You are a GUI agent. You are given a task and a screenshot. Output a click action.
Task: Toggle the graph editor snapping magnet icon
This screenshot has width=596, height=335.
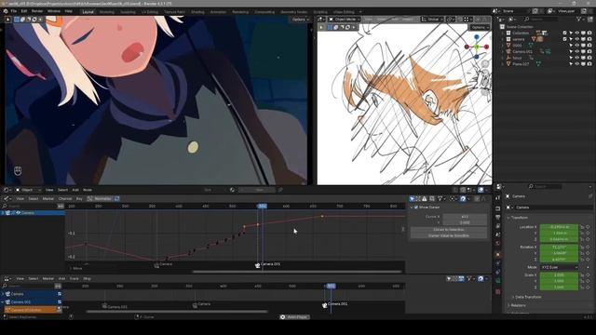tap(463, 198)
